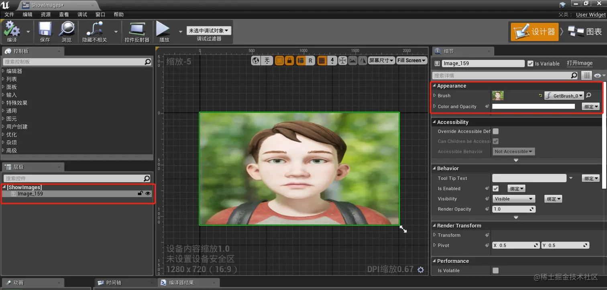Open the 屏幕尺寸 (Screen Size) dropdown
Image resolution: width=607 pixels, height=290 pixels.
(x=381, y=60)
